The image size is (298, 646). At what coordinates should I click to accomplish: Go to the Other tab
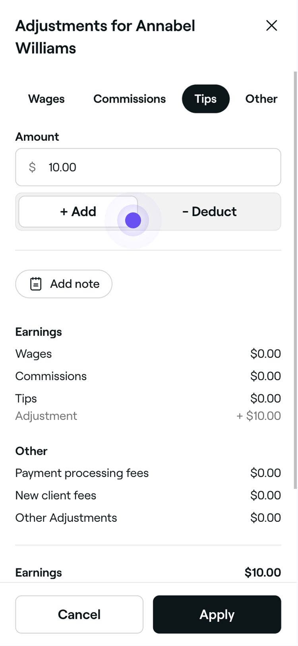pos(261,99)
